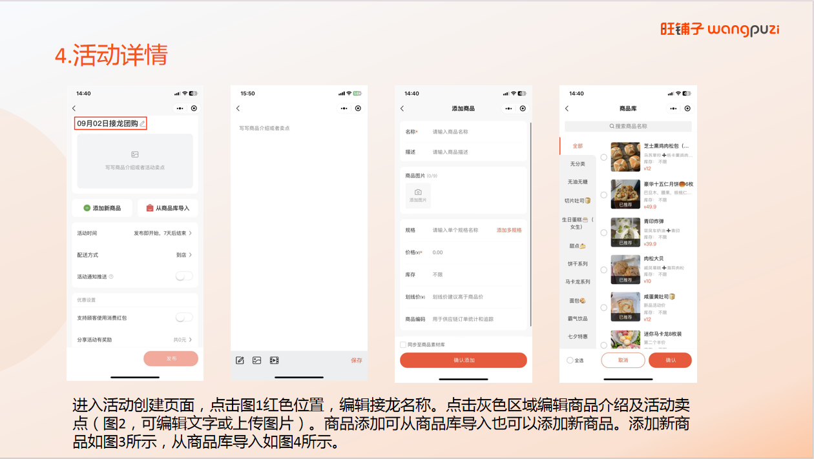Image resolution: width=814 pixels, height=459 pixels.
Task: Click the 请输入商品名称 name field
Action: [x=477, y=132]
